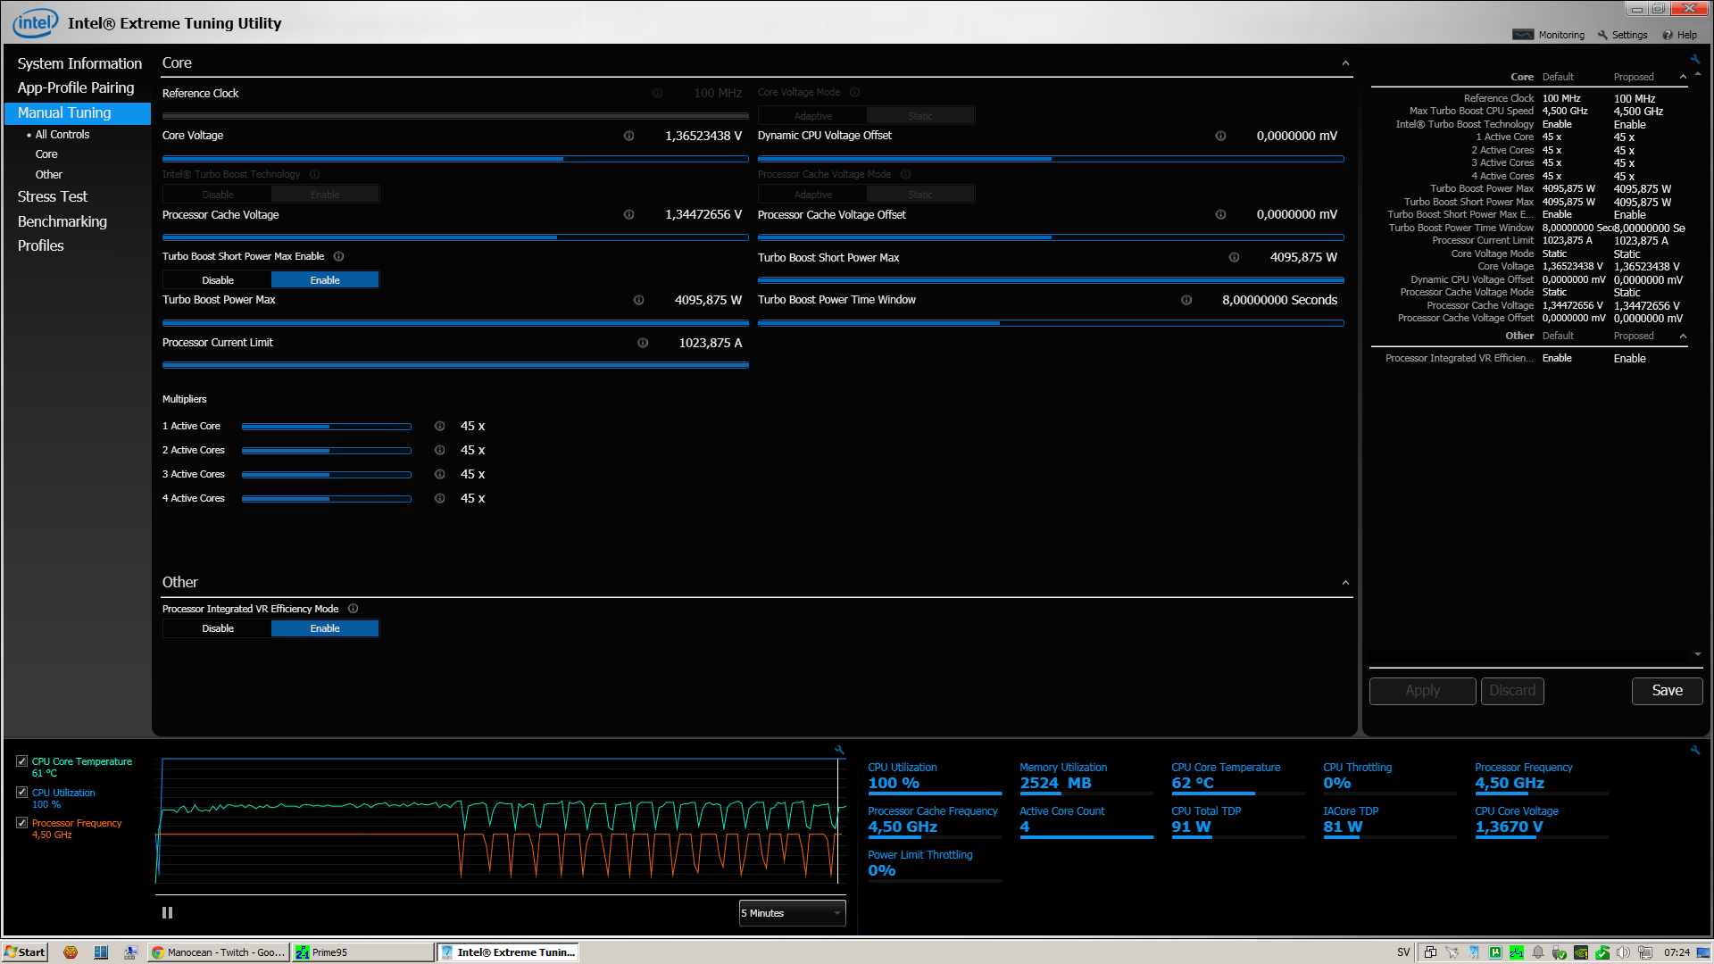Image resolution: width=1714 pixels, height=964 pixels.
Task: Click the Apply button
Action: [1422, 691]
